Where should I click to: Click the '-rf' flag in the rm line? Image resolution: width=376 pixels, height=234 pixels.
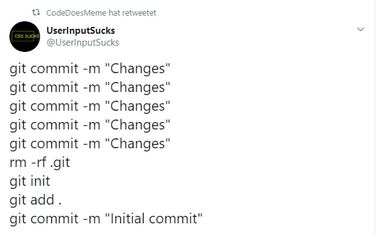(x=39, y=163)
